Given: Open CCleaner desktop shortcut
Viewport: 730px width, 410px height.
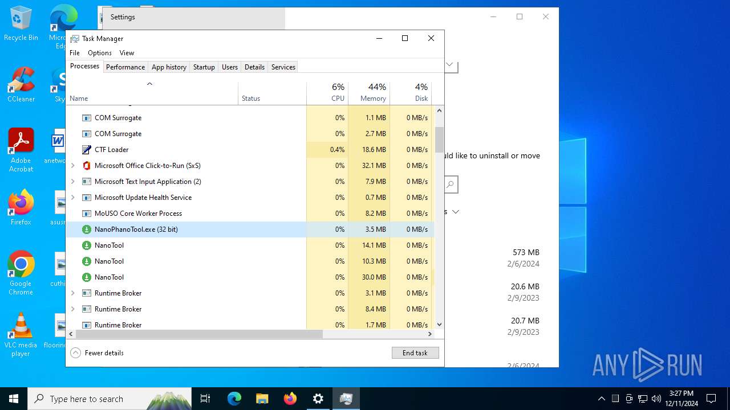Looking at the screenshot, I should click(21, 85).
